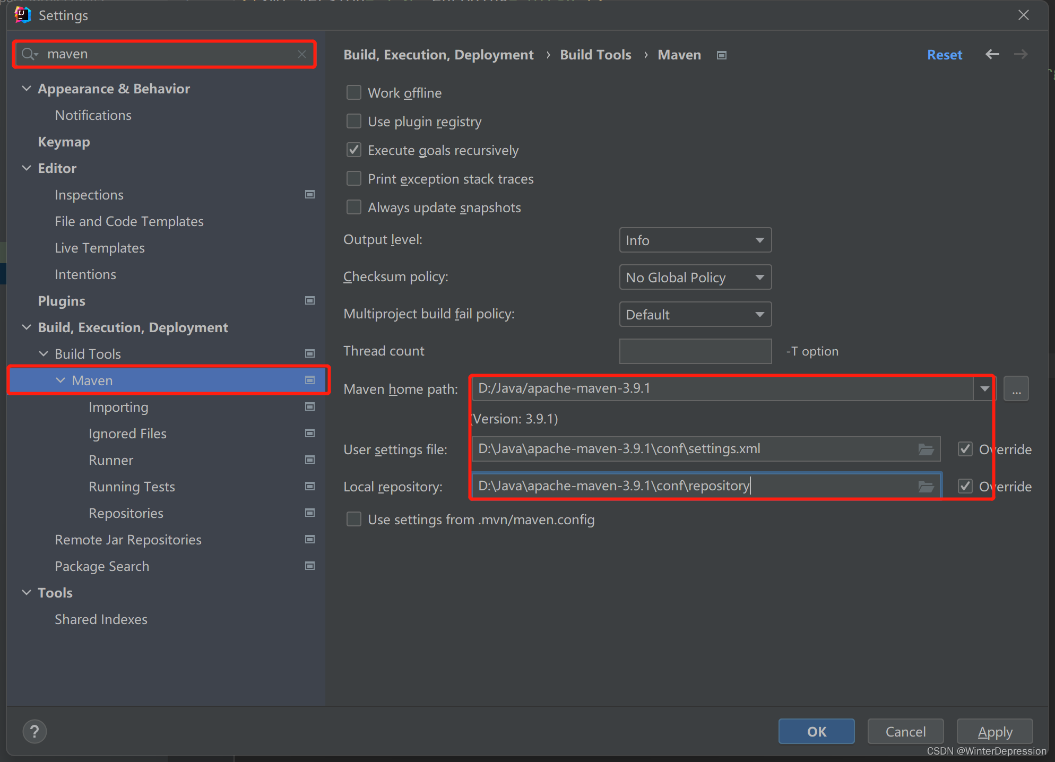Viewport: 1055px width, 762px height.
Task: Click project icon on Runner row
Action: coord(310,460)
